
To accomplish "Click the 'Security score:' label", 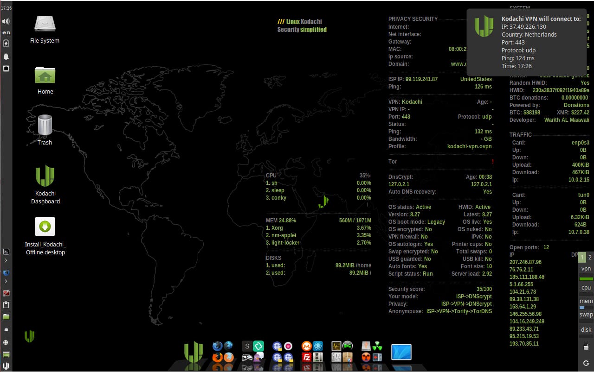I will 406,289.
